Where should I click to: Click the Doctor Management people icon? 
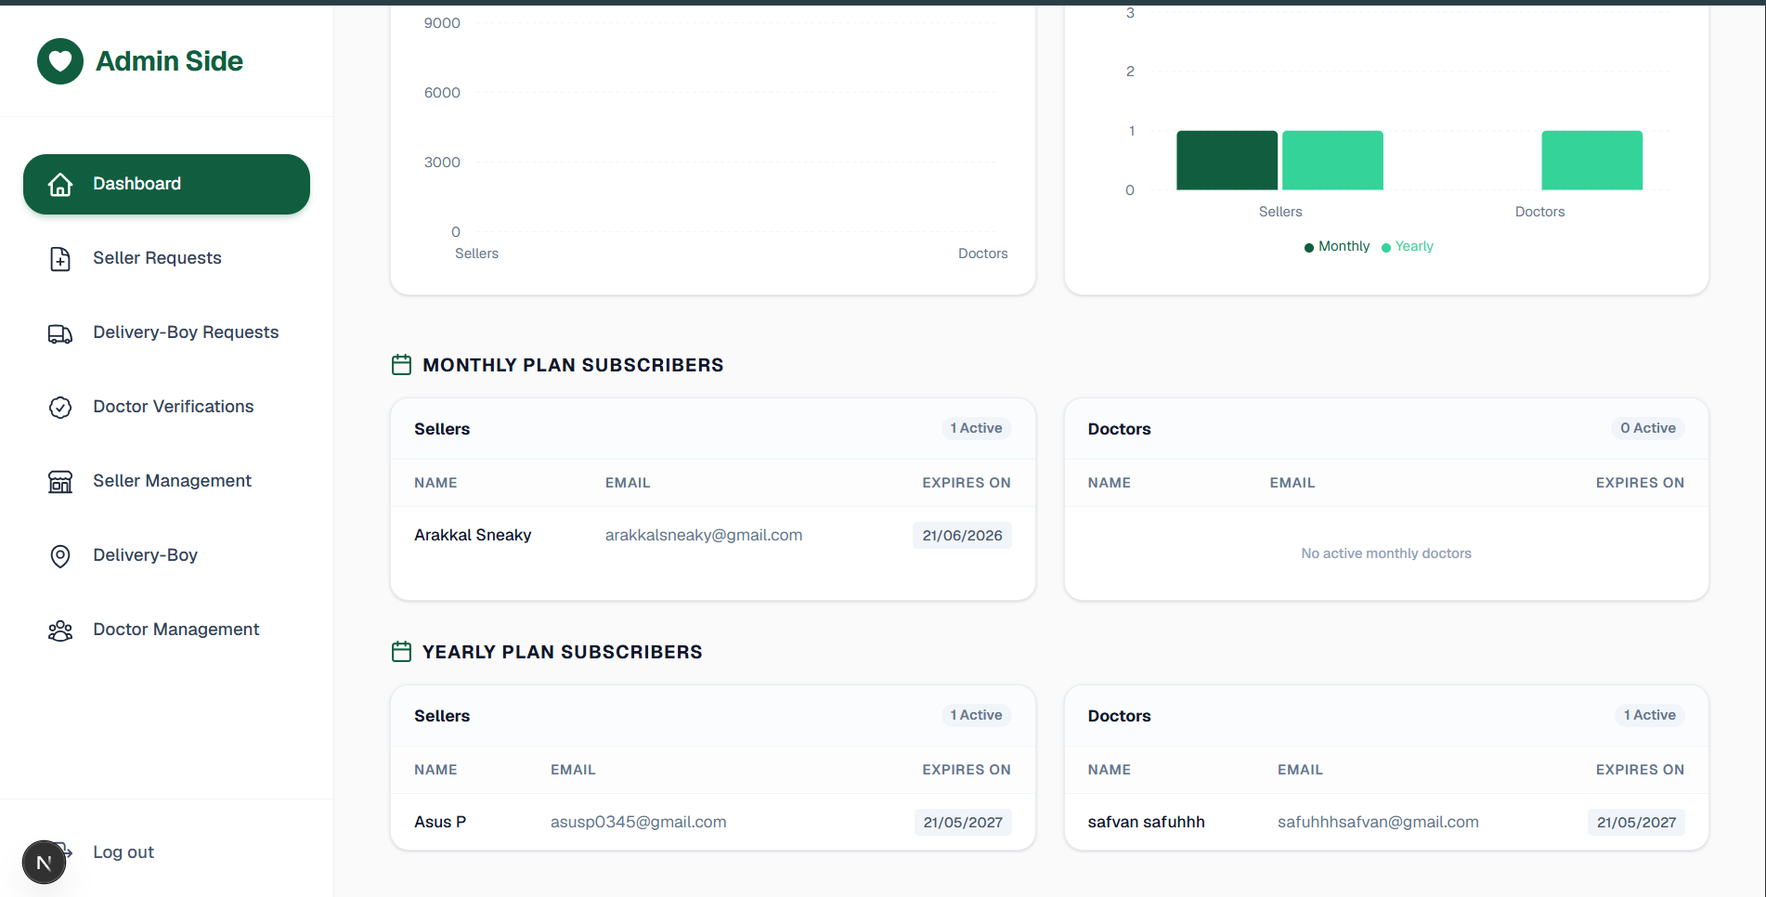[x=60, y=630]
